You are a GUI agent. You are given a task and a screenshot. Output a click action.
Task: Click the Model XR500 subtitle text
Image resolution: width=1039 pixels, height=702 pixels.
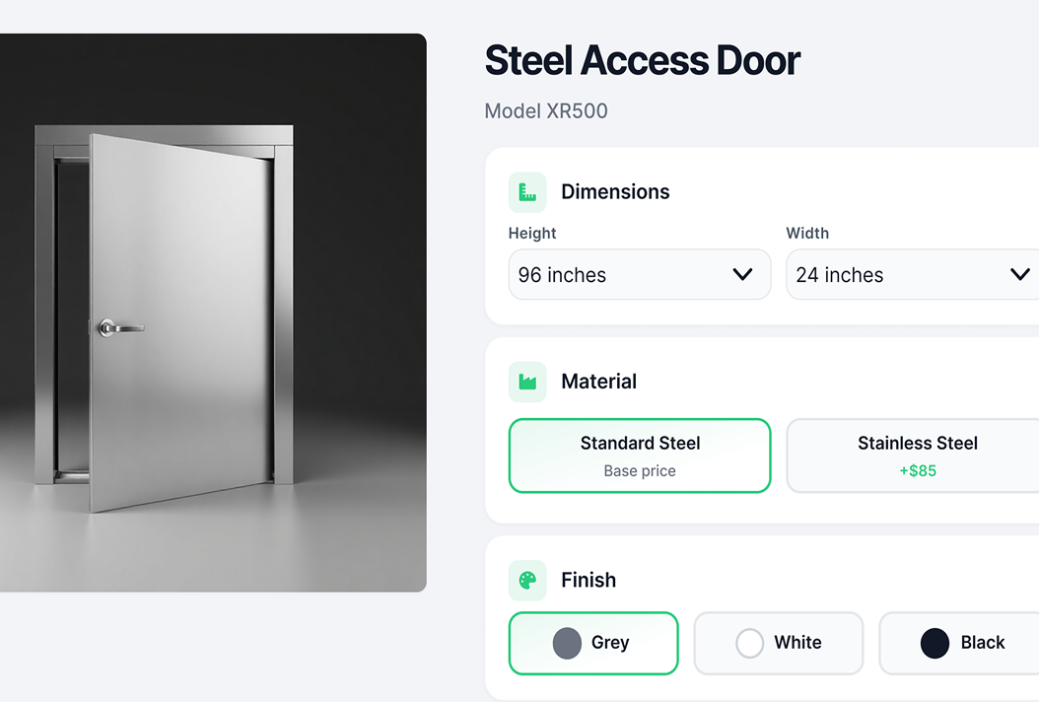(546, 111)
